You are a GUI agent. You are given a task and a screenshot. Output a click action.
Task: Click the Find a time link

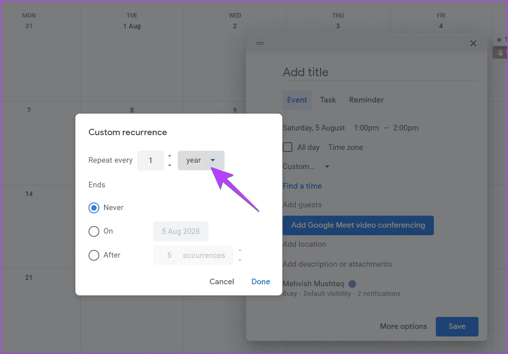coord(302,186)
